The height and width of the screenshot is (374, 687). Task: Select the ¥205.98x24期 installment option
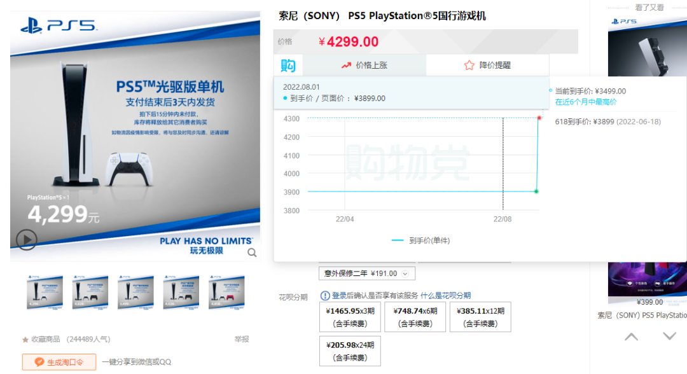coord(350,351)
